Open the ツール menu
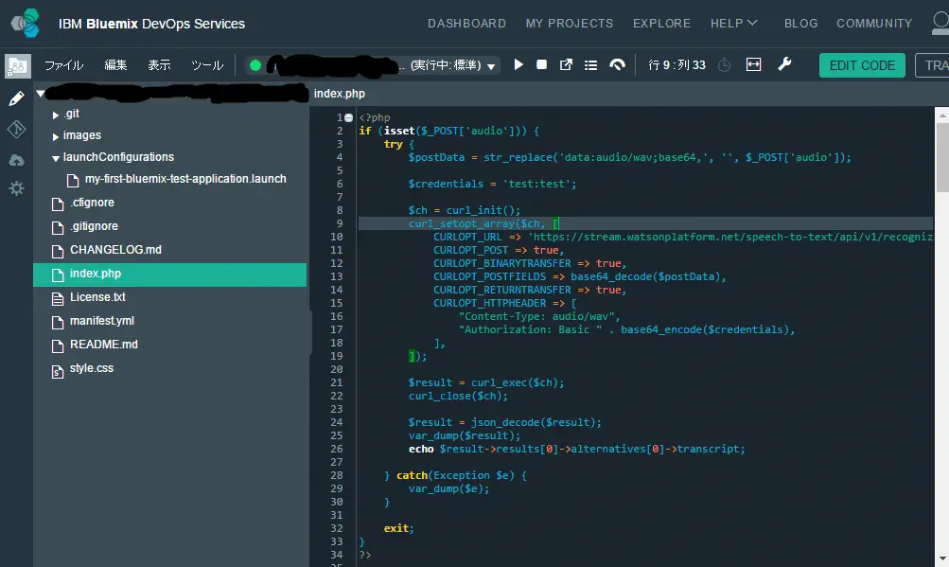The image size is (949, 567). point(206,65)
